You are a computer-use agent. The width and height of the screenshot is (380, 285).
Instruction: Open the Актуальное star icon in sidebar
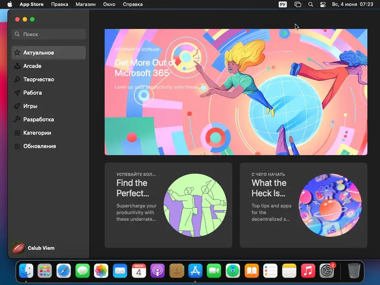click(x=17, y=53)
